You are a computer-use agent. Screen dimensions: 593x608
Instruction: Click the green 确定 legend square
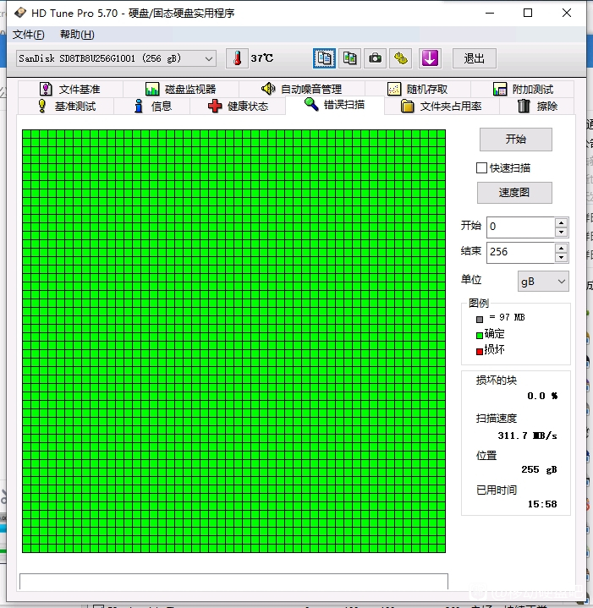480,336
